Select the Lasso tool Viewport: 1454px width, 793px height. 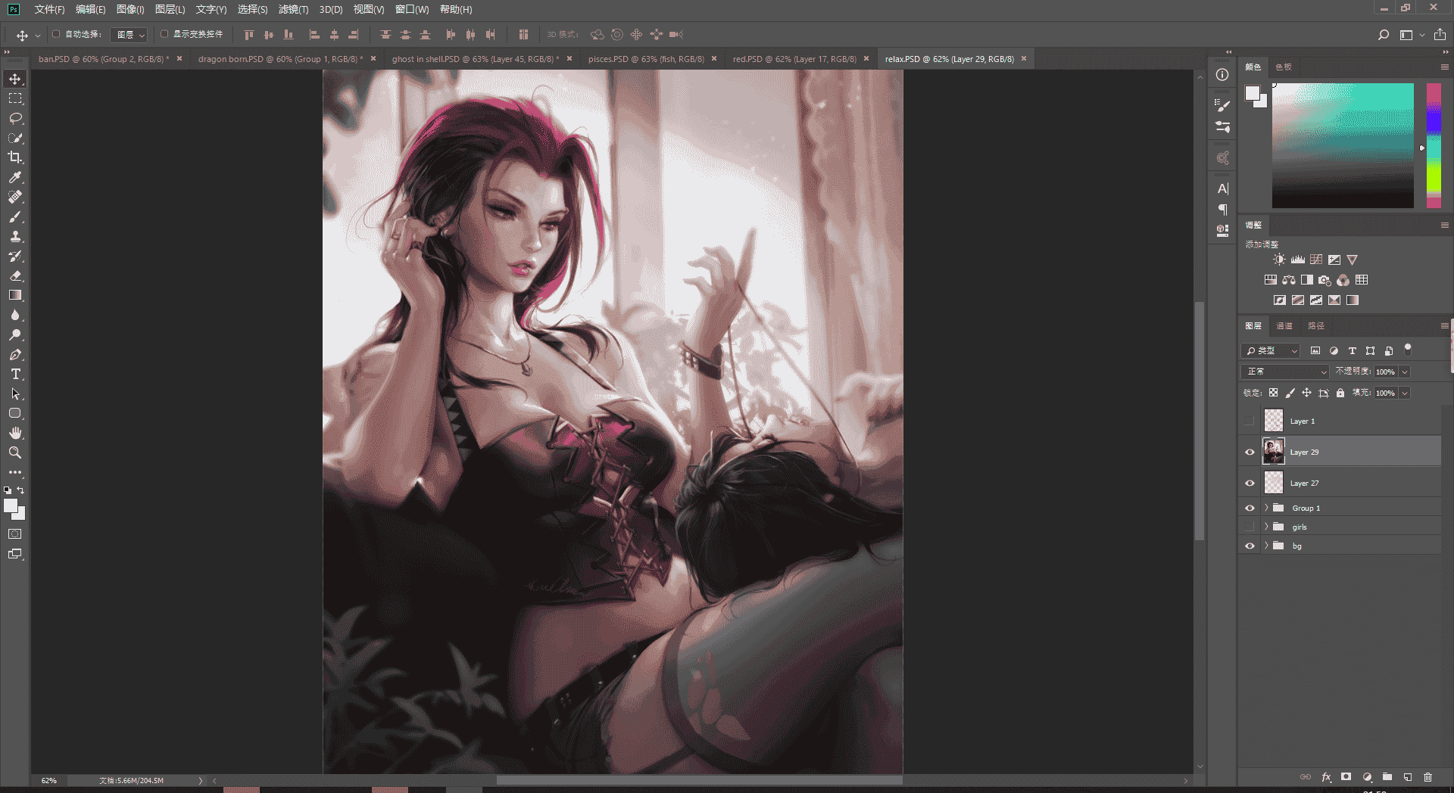point(15,118)
